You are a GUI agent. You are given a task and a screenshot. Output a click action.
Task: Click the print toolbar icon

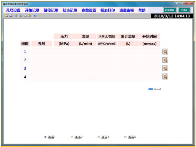click(x=15, y=16)
